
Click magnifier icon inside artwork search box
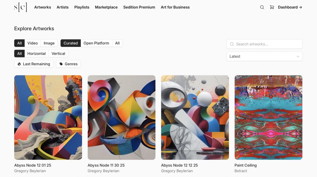(232, 44)
